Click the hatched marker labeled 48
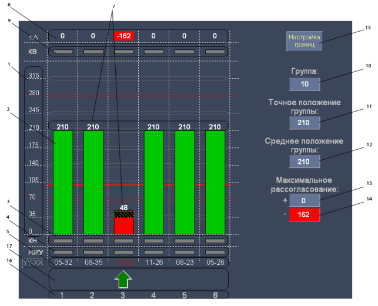 click(x=124, y=214)
